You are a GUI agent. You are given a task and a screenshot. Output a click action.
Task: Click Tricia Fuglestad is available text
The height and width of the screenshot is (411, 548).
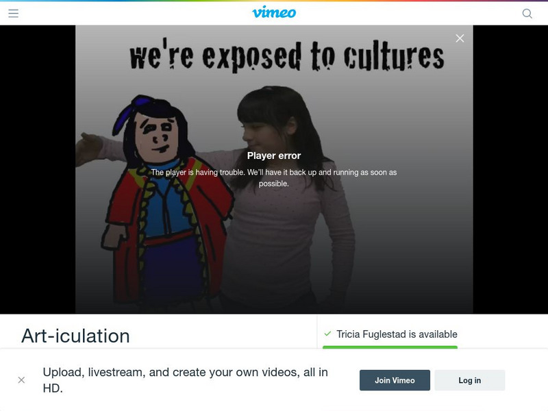(397, 334)
